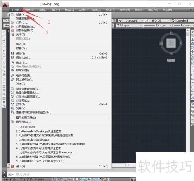The height and width of the screenshot is (181, 194).
Task: Open the 帮助(H) menu
Action: tap(167, 10)
